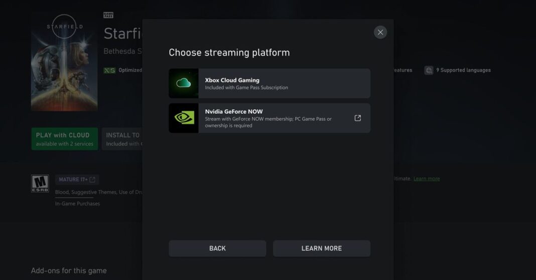
Task: Click the Game Pass badge above the title
Action: pos(108,15)
